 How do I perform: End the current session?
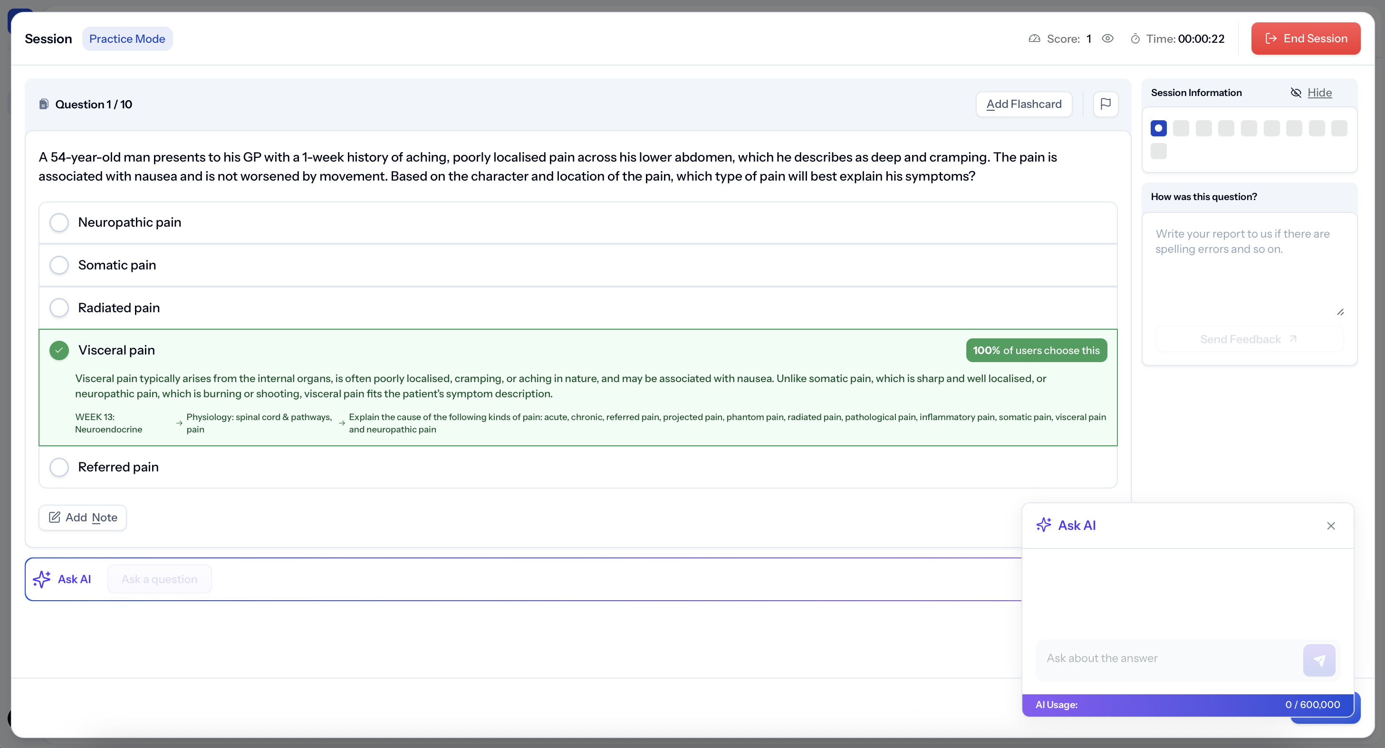point(1306,38)
